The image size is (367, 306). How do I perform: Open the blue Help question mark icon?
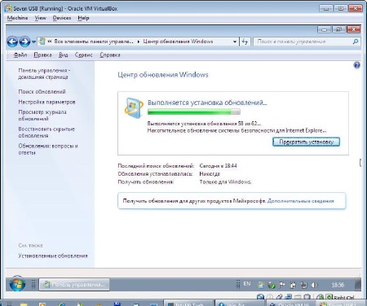pyautogui.click(x=356, y=65)
